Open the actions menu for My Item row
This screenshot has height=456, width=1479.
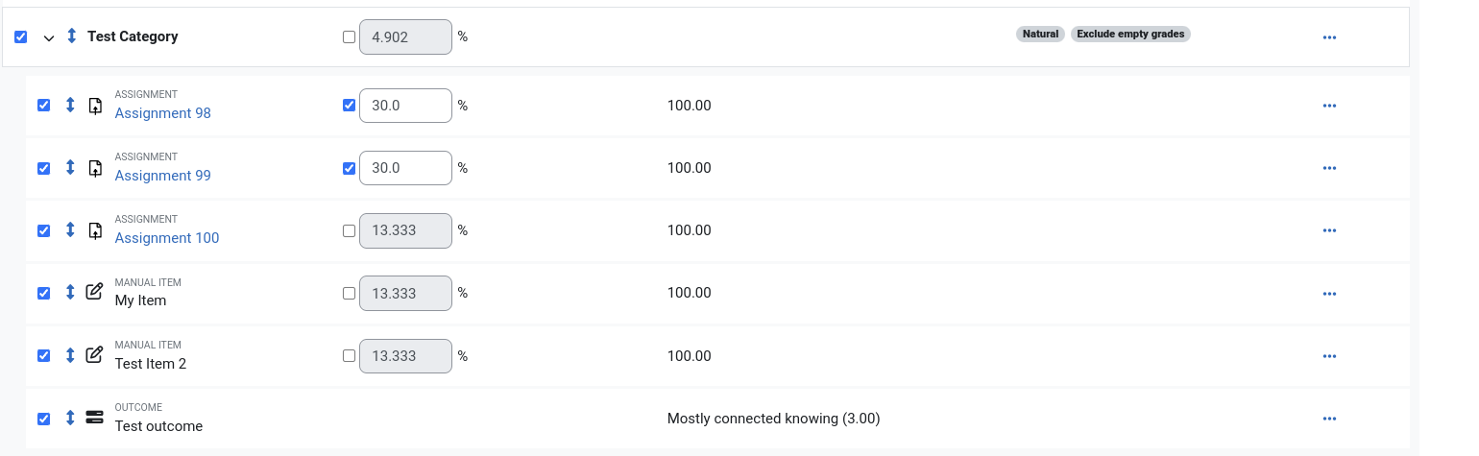tap(1330, 293)
